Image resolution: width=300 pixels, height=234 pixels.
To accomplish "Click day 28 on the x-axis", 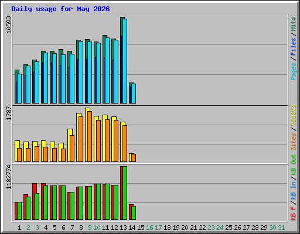I will point(255,228).
